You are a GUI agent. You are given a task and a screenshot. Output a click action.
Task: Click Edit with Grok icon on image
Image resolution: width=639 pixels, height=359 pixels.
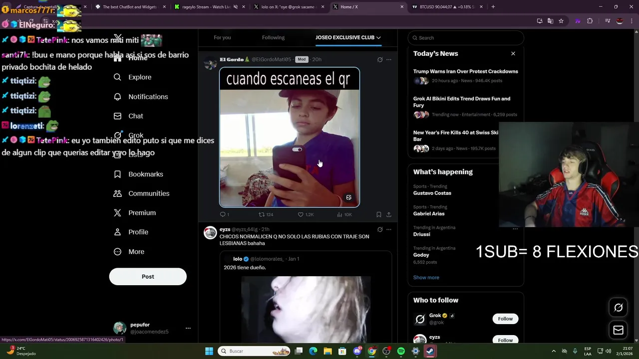point(349,197)
